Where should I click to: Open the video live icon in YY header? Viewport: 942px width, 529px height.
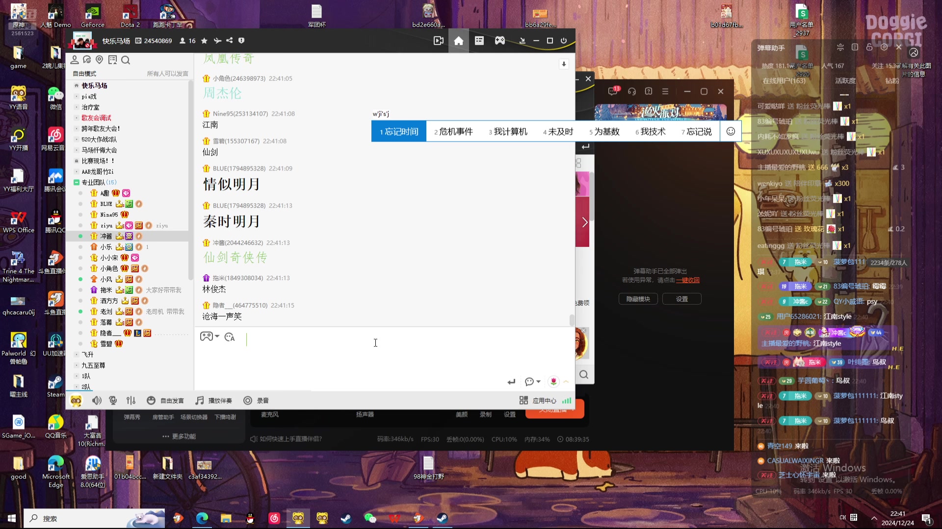click(438, 41)
